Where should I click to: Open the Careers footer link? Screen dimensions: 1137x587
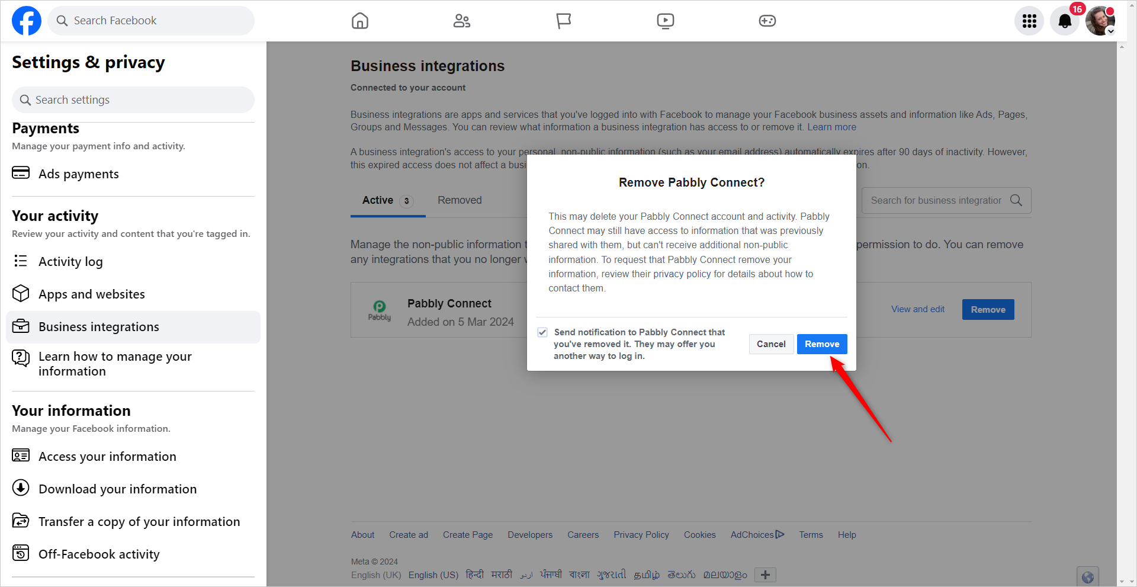pos(583,535)
